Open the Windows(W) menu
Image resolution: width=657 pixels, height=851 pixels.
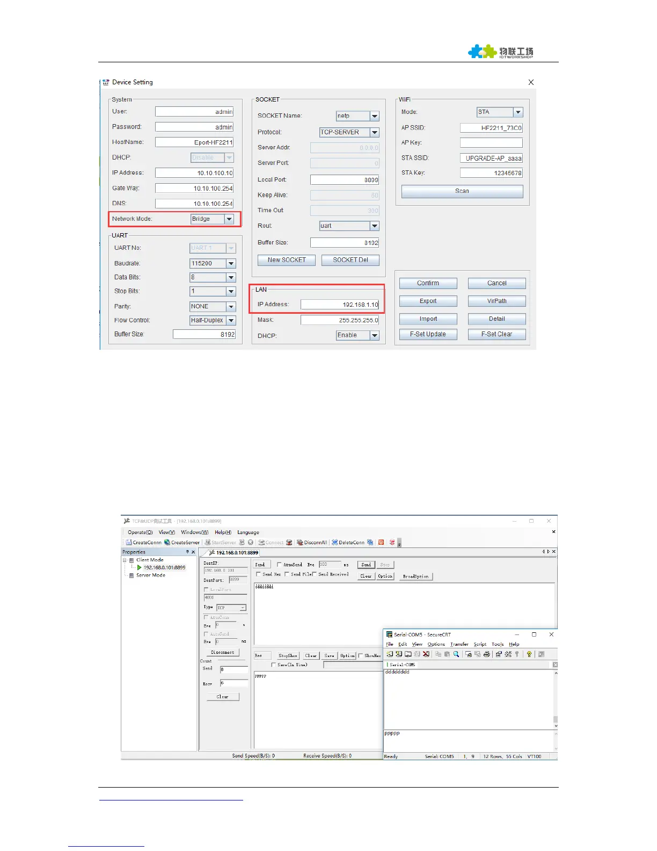194,532
